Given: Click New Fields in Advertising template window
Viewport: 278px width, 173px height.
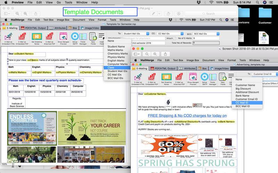Looking at the screenshot, I should (223, 79).
